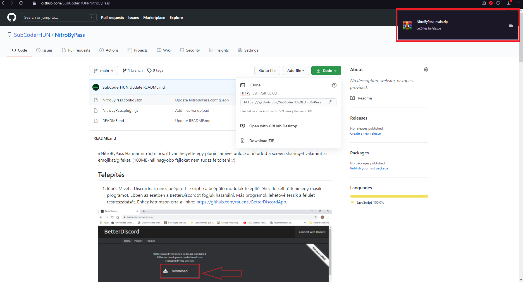This screenshot has width=523, height=282.
Task: Click the file icon next to README.md
Action: click(x=96, y=121)
